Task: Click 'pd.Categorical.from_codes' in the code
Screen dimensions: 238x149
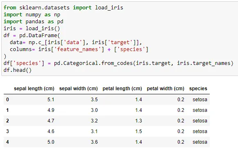Action: [93, 63]
